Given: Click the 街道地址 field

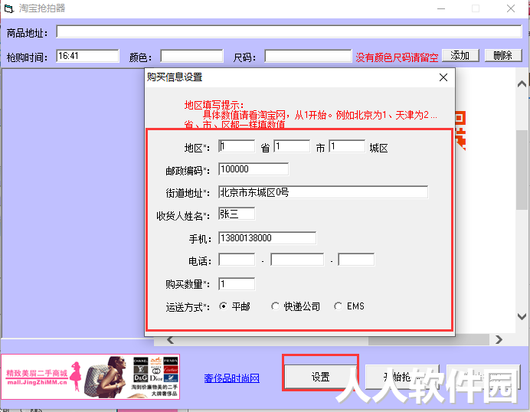Looking at the screenshot, I should [x=323, y=192].
